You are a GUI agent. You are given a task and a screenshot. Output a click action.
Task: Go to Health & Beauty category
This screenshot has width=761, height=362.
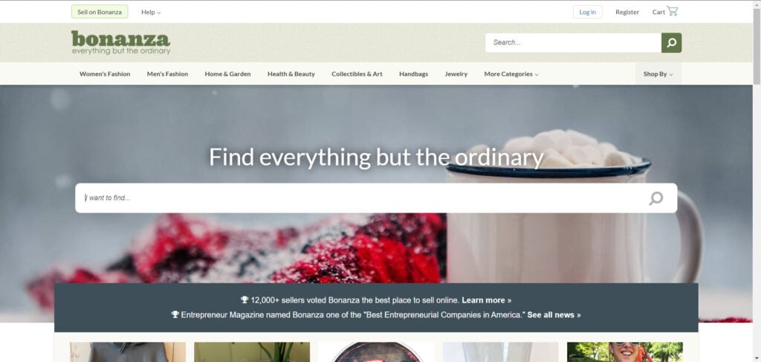pyautogui.click(x=291, y=74)
